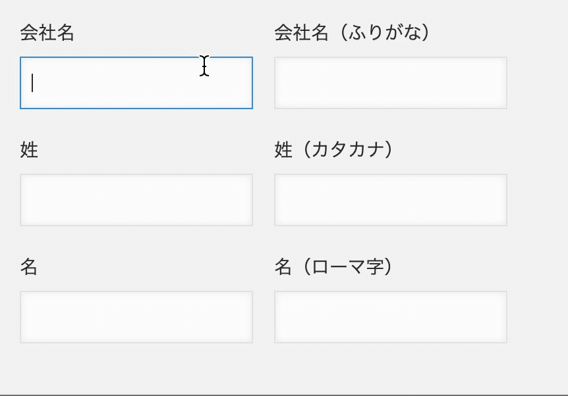
Task: Click the 名(ローマ字) label text
Action: coord(333,267)
